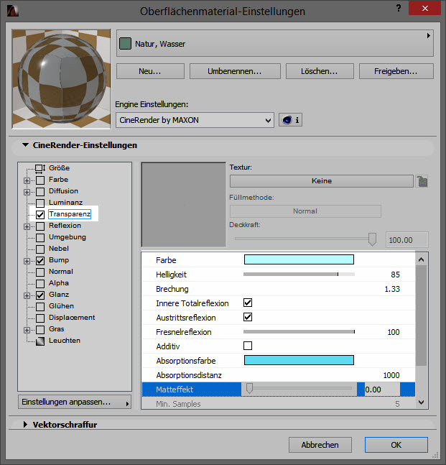This screenshot has width=446, height=465.
Task: Click the load texture file icon
Action: coord(422,181)
